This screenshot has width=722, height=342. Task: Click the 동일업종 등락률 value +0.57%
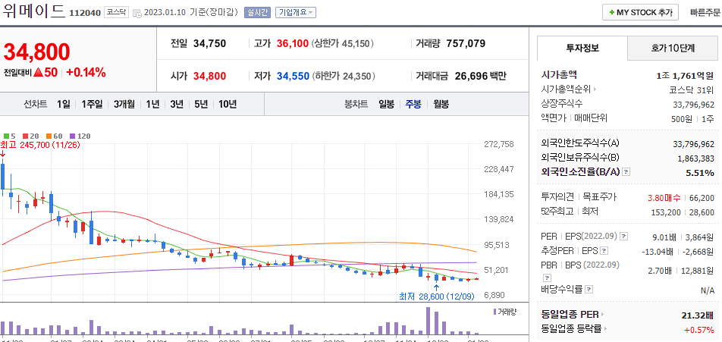click(699, 330)
